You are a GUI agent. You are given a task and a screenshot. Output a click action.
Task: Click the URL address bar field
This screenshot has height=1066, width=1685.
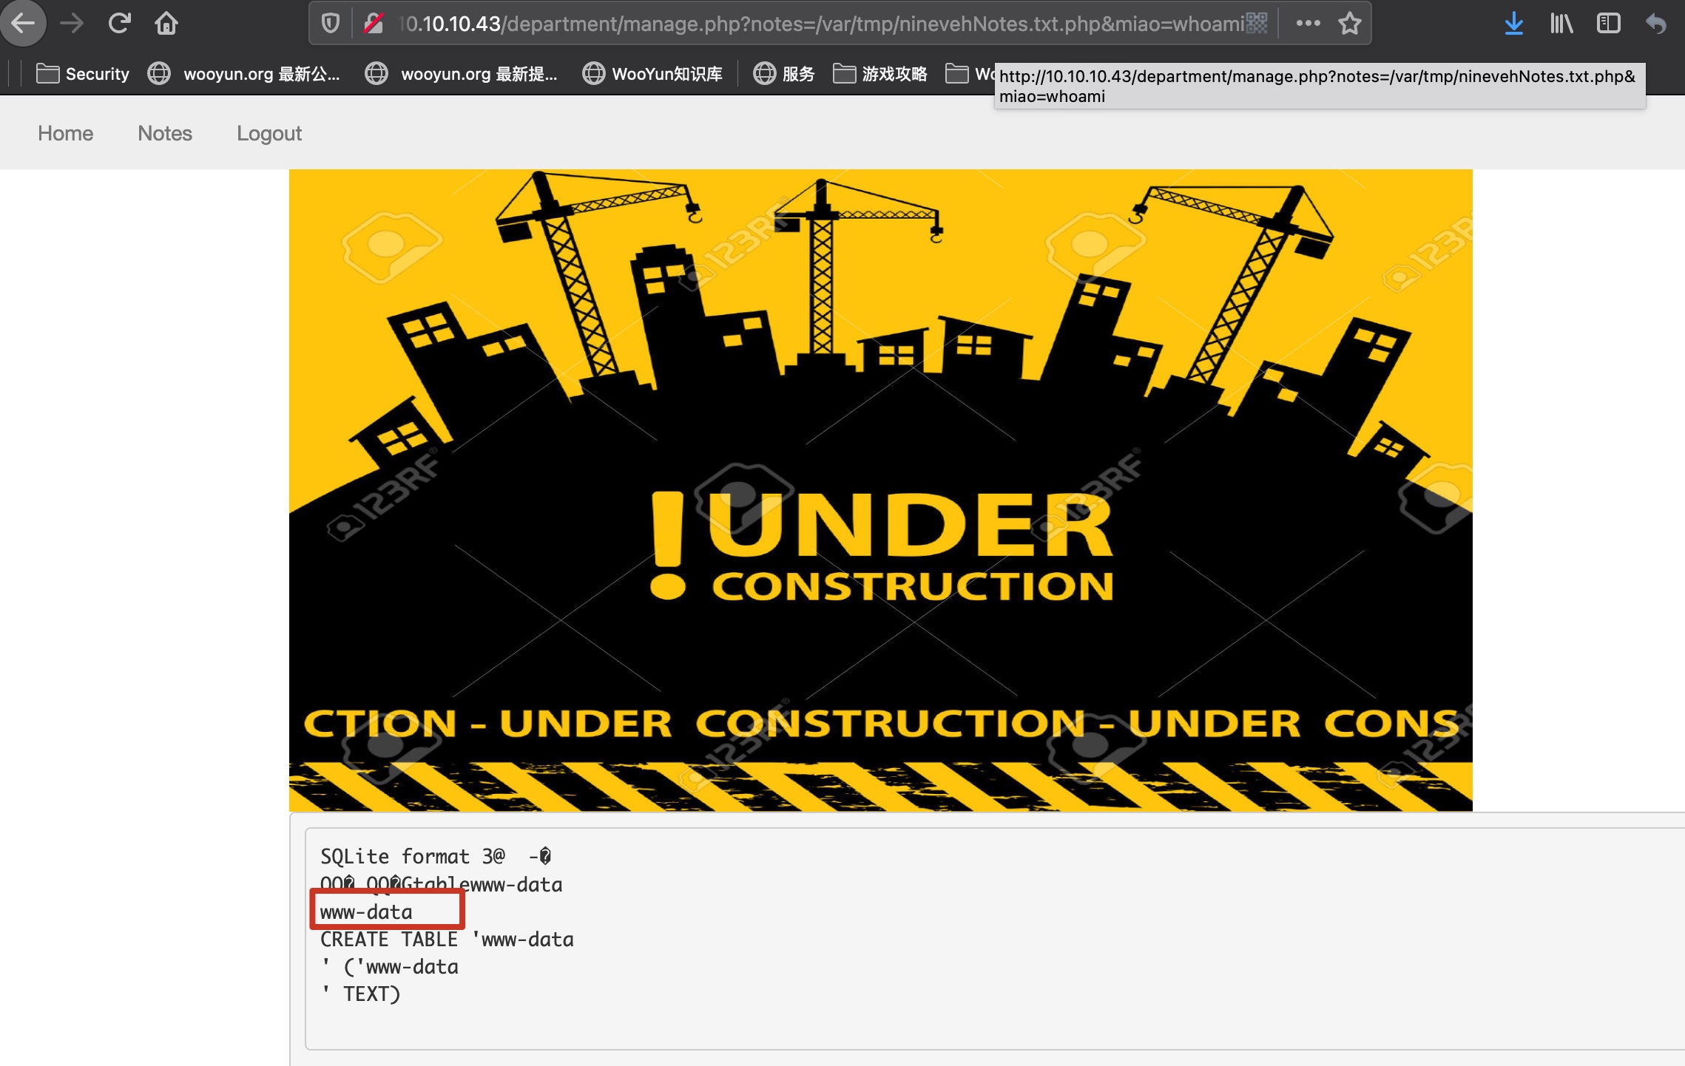[814, 24]
